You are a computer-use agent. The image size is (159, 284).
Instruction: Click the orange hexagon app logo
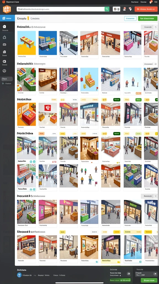[x=7, y=9]
